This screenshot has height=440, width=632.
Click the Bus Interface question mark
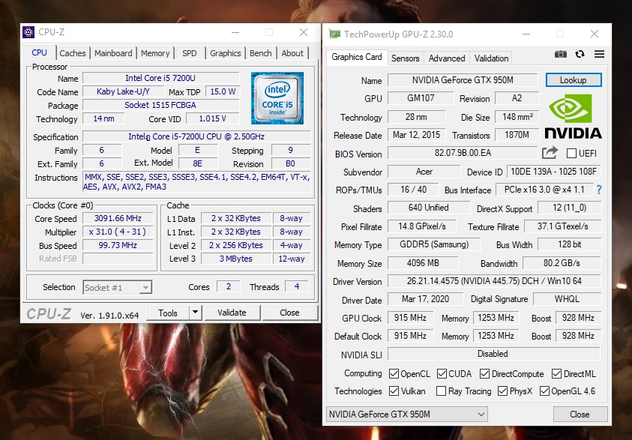pyautogui.click(x=599, y=190)
